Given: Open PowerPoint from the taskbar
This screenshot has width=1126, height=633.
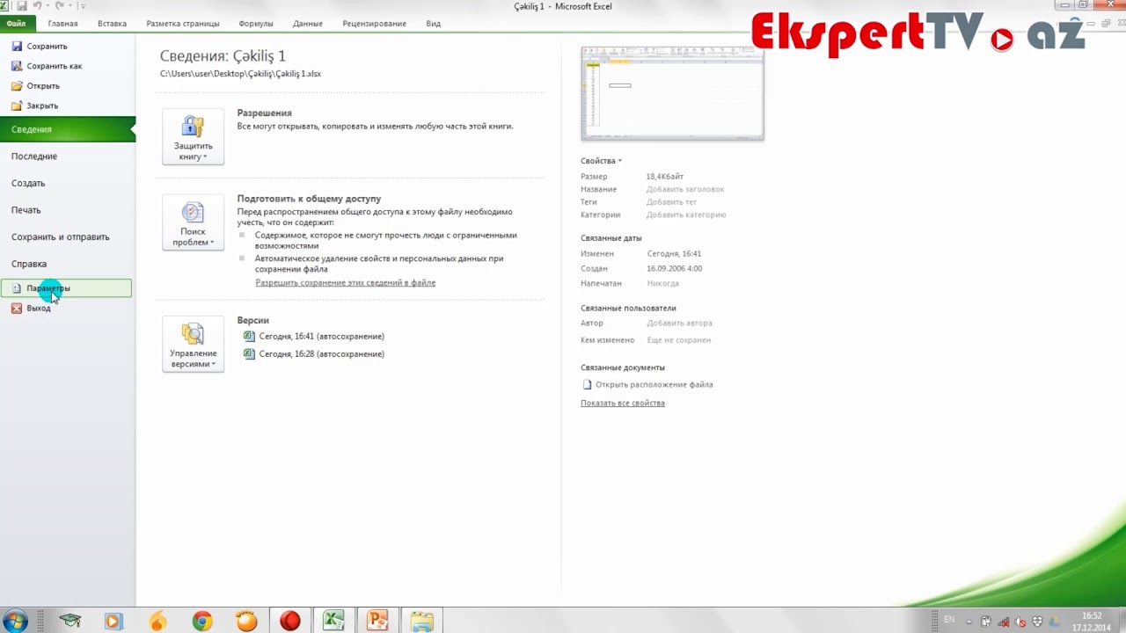Looking at the screenshot, I should [378, 621].
